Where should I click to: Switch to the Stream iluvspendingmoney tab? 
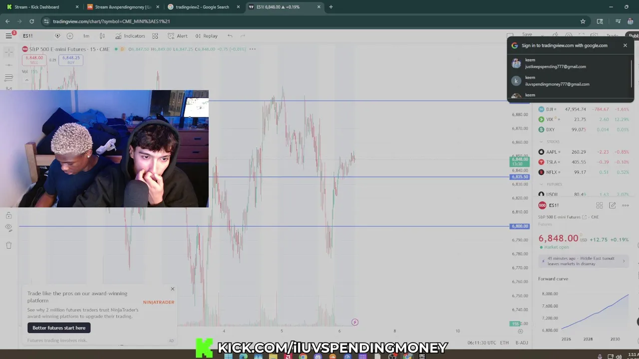coord(122,7)
